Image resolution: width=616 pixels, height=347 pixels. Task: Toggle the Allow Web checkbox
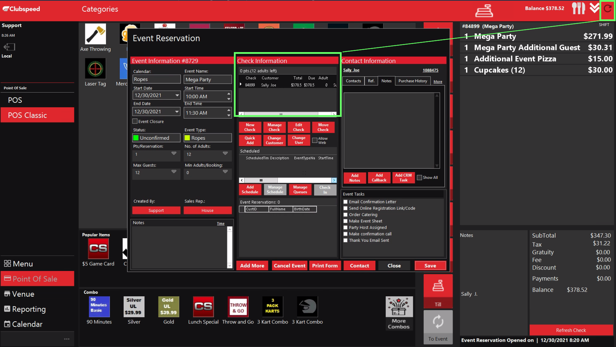315,140
